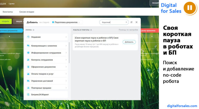Click the Информирование сотрудников info icon
Screen dimensions: 199x109
coord(28,53)
